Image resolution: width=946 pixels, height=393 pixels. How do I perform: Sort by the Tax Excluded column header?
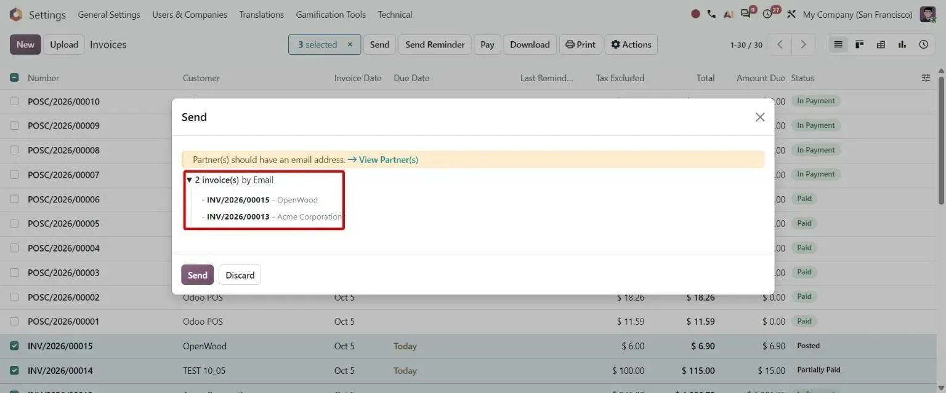coord(620,78)
